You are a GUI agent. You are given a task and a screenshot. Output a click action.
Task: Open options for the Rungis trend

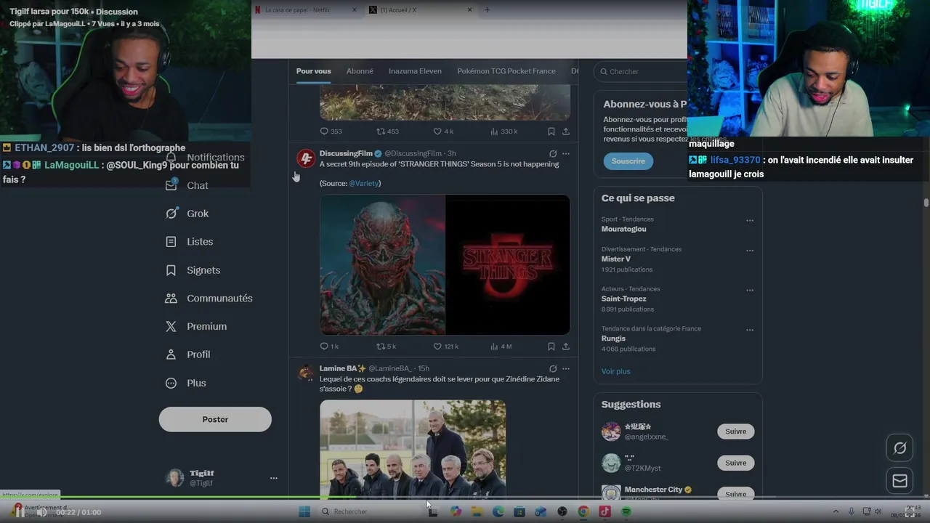point(750,330)
